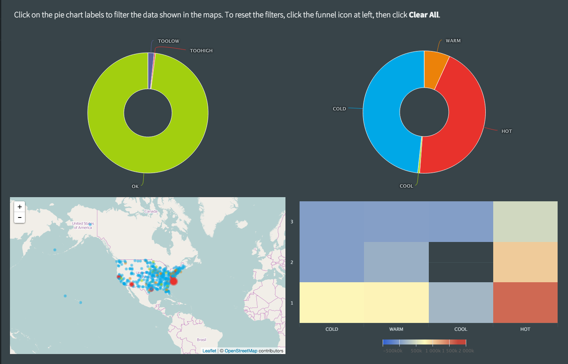Open the Leaflet attribution link

coord(209,351)
